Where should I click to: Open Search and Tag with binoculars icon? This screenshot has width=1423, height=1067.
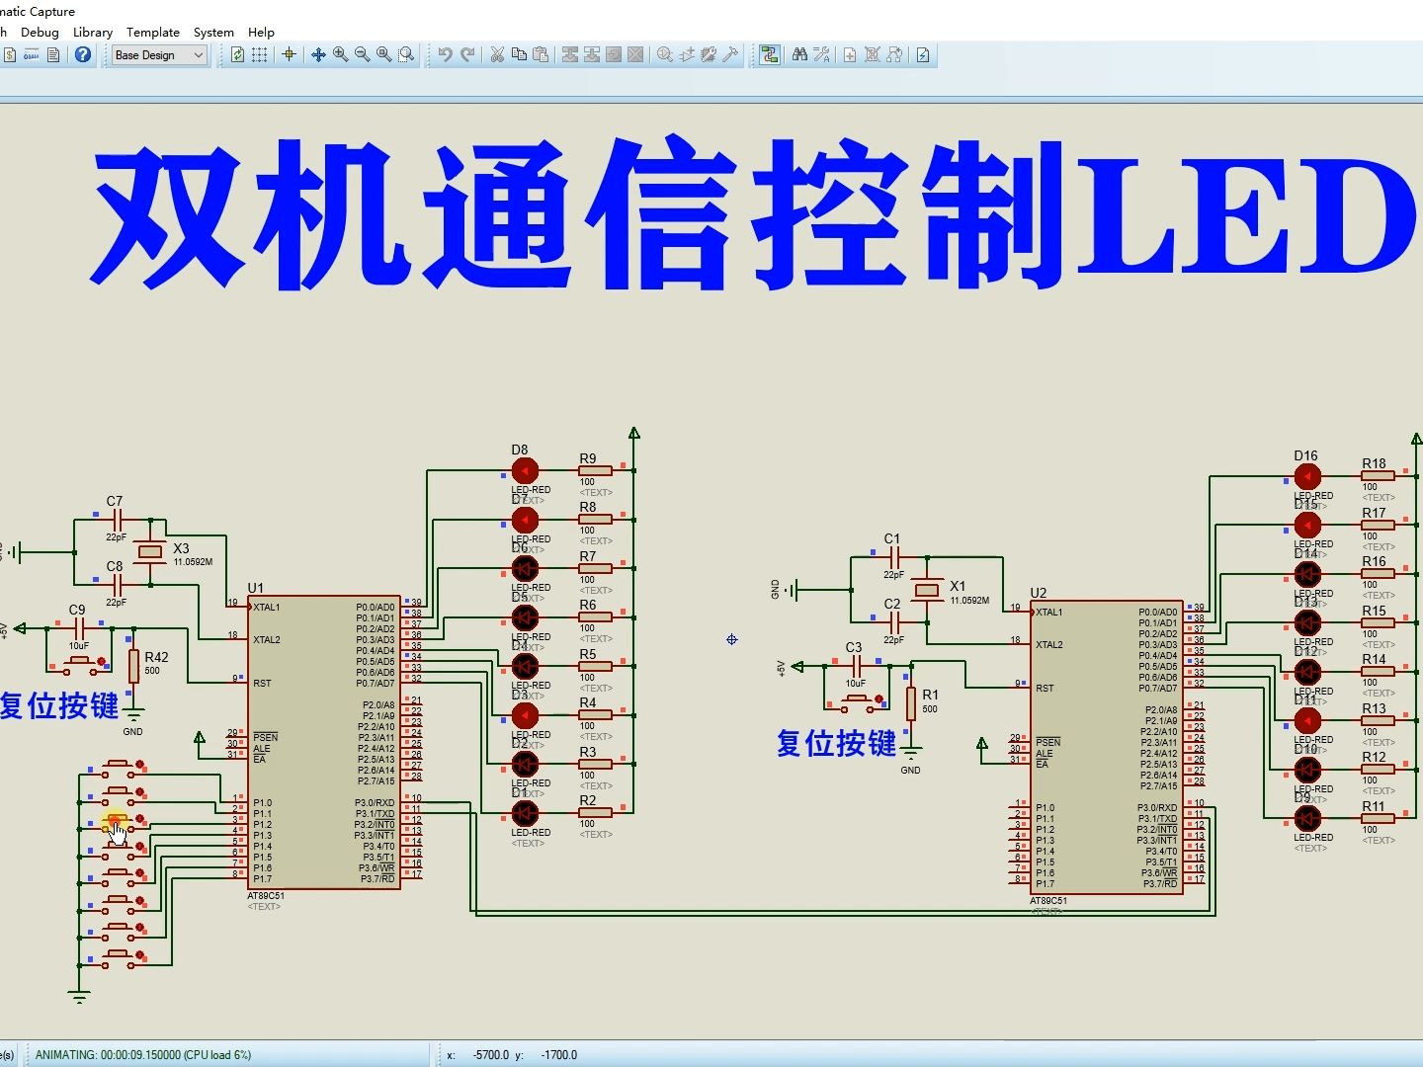click(797, 54)
